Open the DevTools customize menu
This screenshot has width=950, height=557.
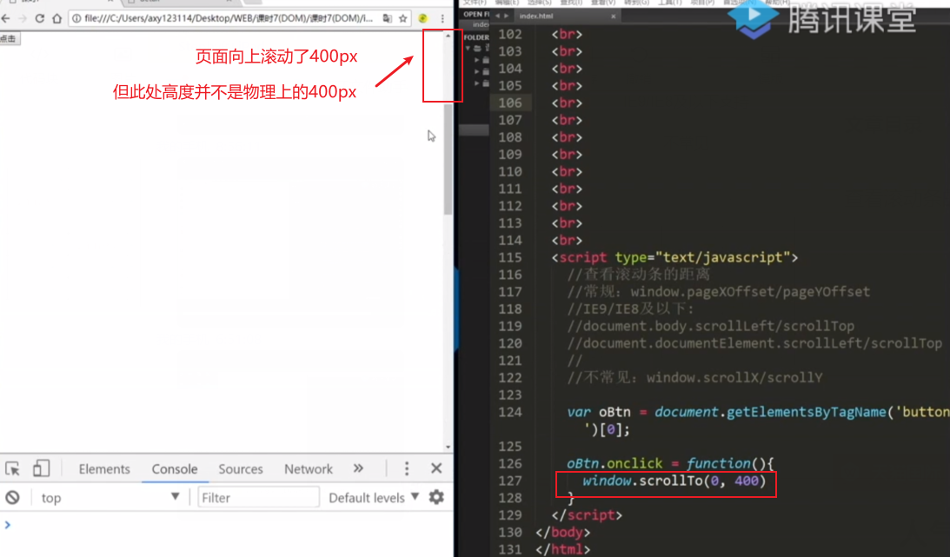[x=407, y=468]
